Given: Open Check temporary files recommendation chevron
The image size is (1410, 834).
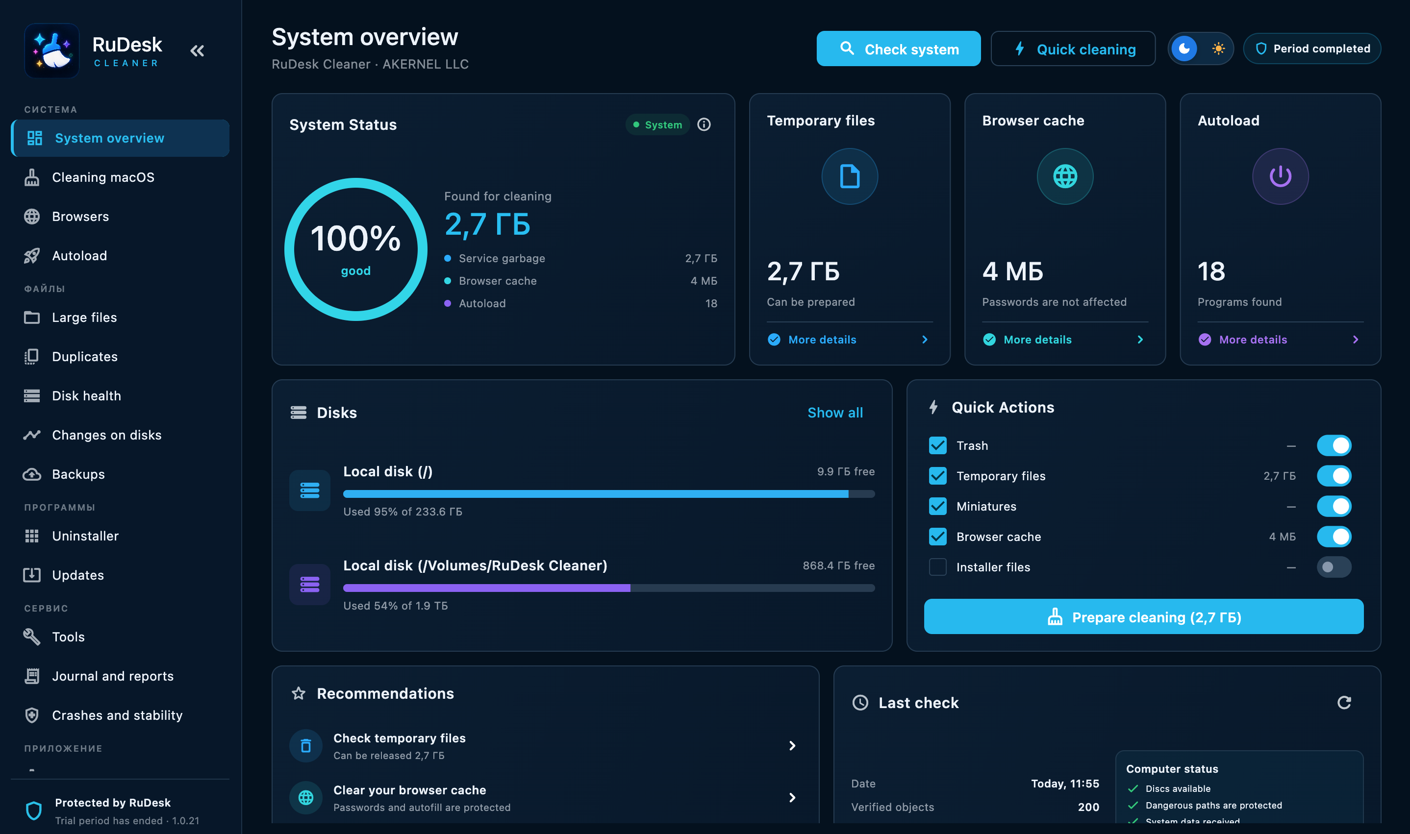Looking at the screenshot, I should (792, 746).
